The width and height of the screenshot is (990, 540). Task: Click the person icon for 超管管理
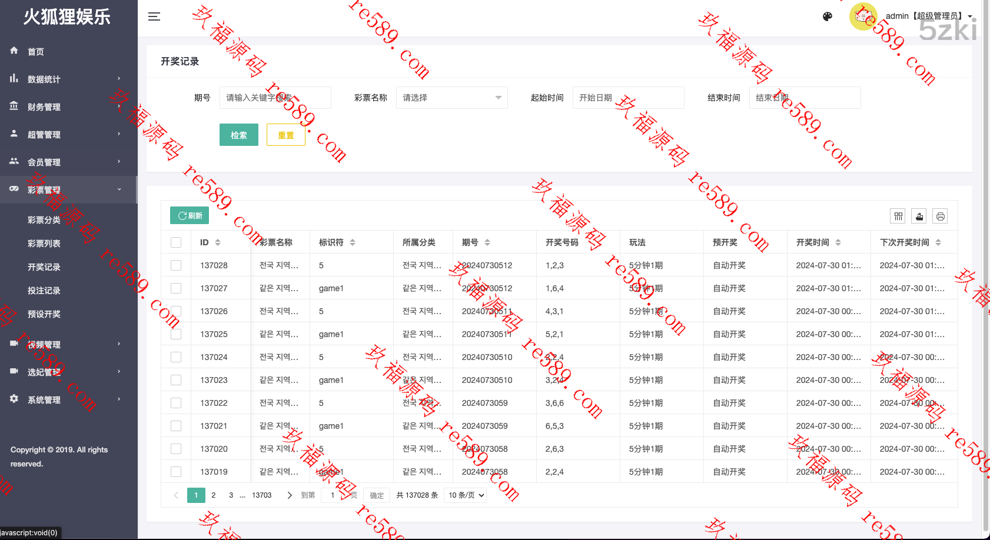point(14,134)
